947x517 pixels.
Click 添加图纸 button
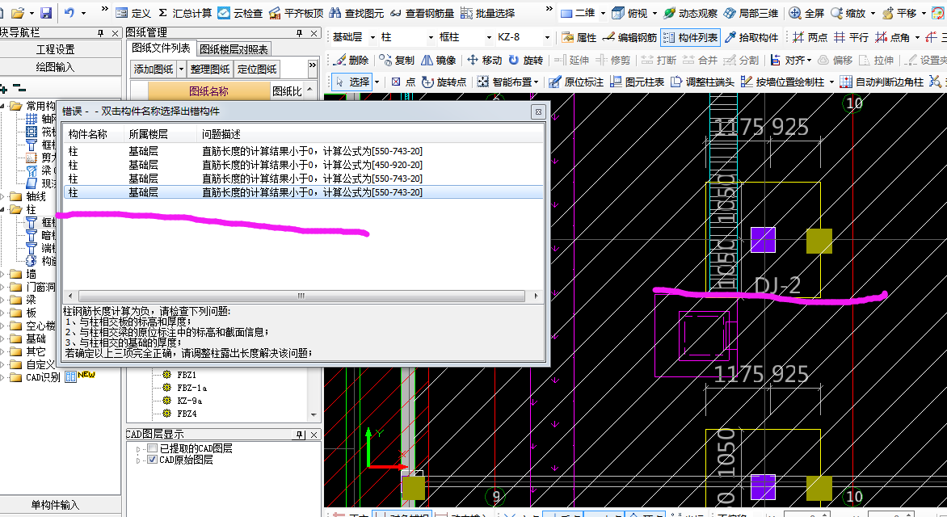coord(154,69)
